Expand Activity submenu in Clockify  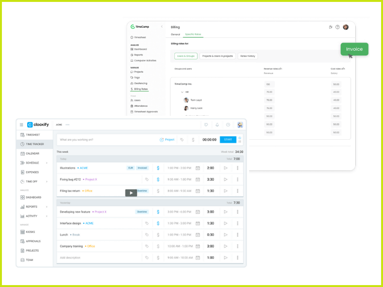(46, 216)
